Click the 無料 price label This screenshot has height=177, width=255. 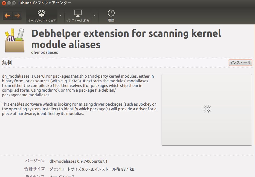[x=7, y=63]
